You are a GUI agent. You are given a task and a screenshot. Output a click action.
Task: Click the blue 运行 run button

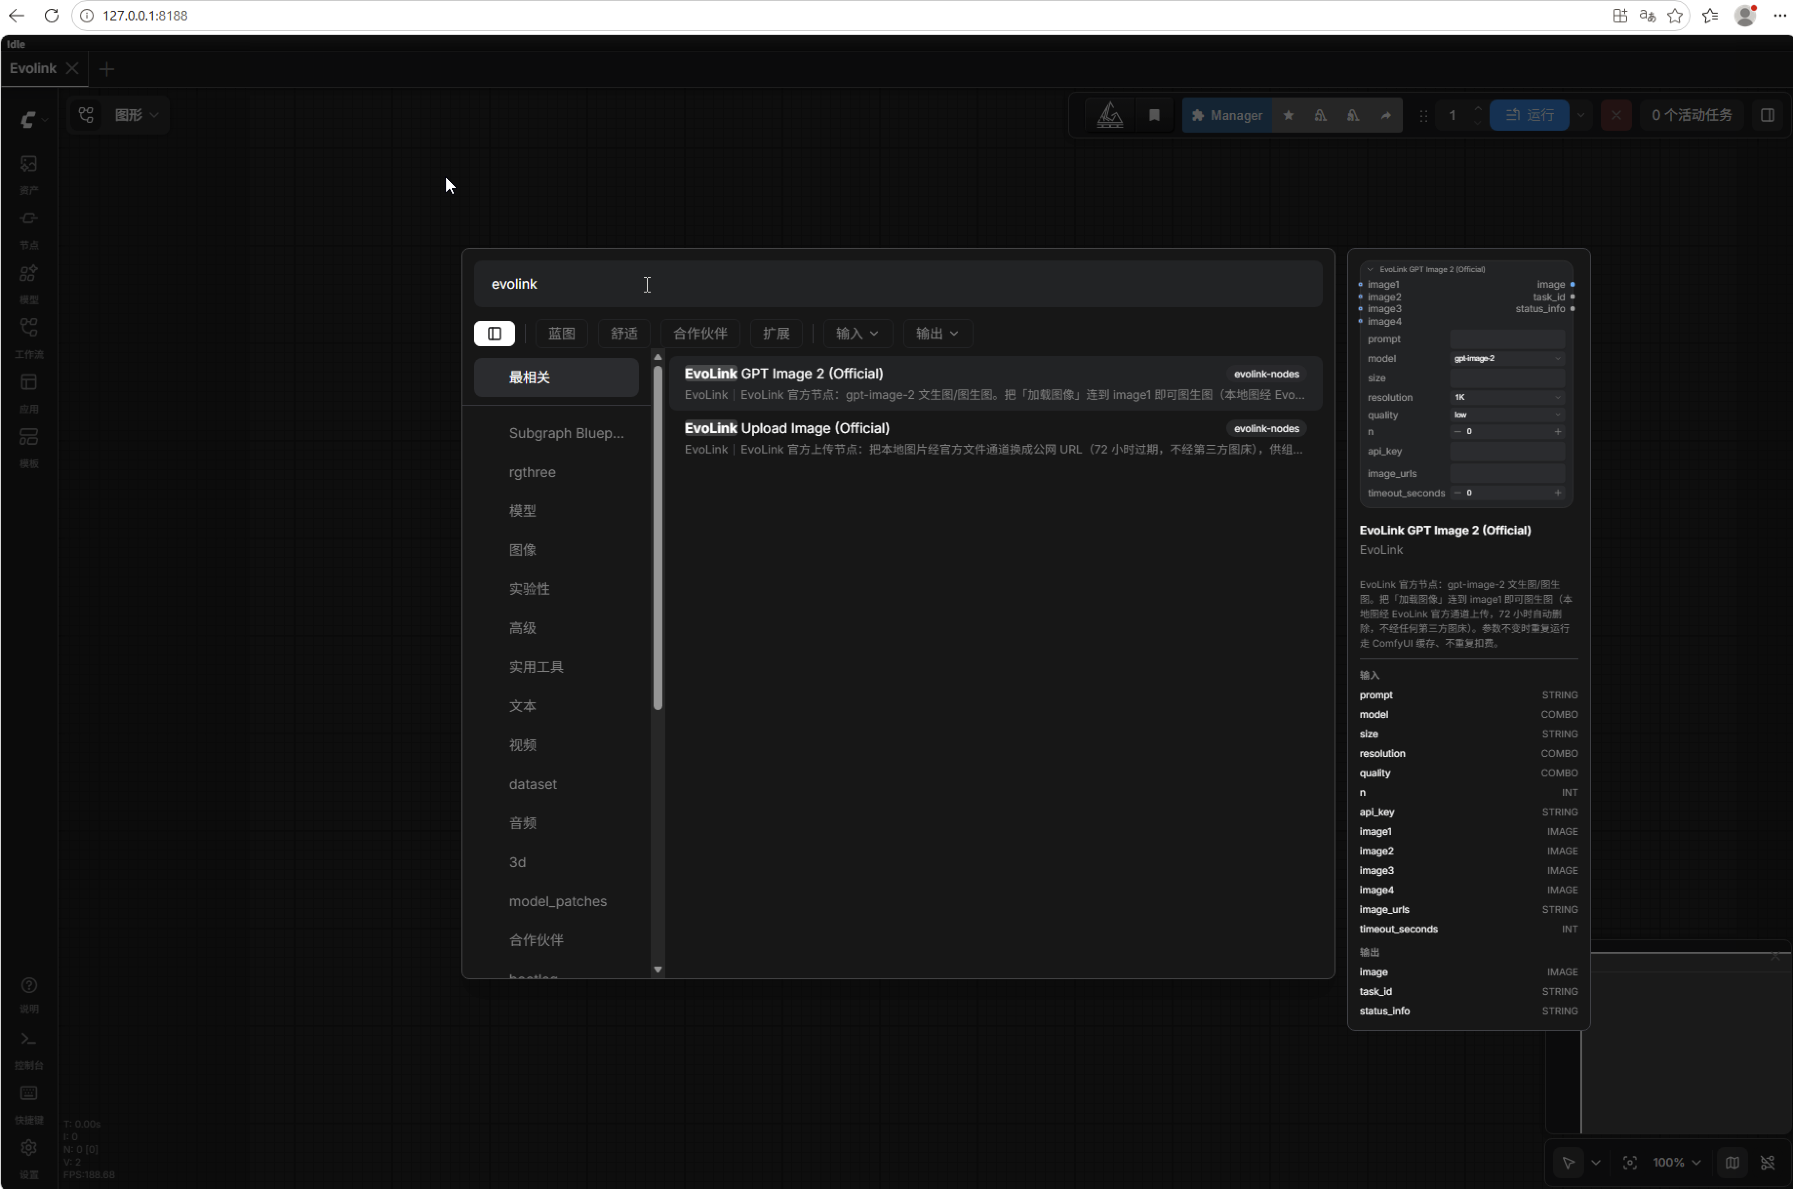pyautogui.click(x=1529, y=115)
